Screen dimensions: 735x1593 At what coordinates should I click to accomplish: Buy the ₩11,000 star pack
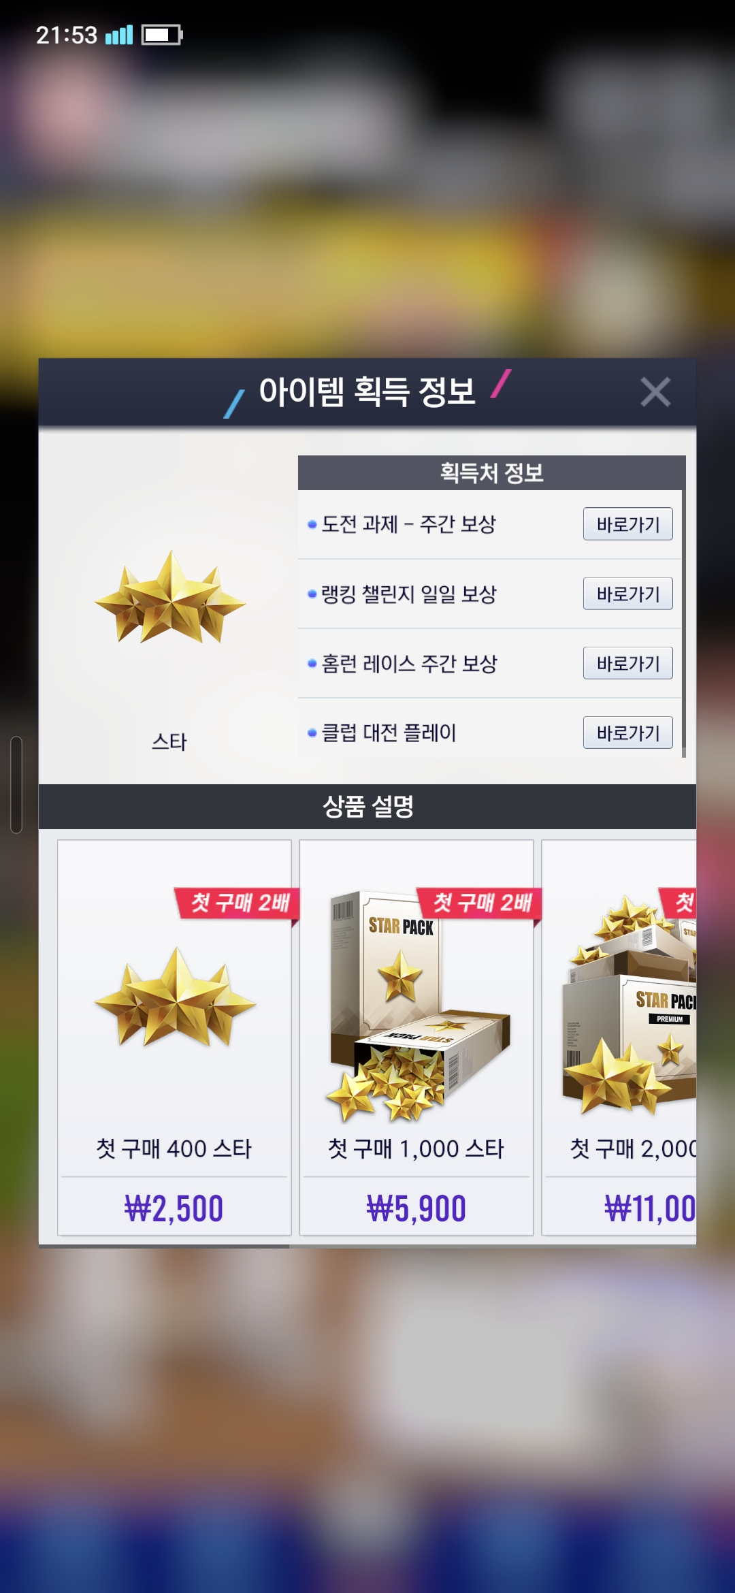click(x=621, y=1208)
